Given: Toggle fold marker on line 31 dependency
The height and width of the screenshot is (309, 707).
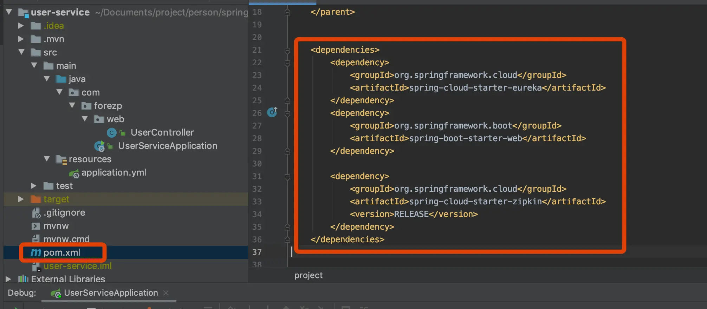Looking at the screenshot, I should pos(287,177).
